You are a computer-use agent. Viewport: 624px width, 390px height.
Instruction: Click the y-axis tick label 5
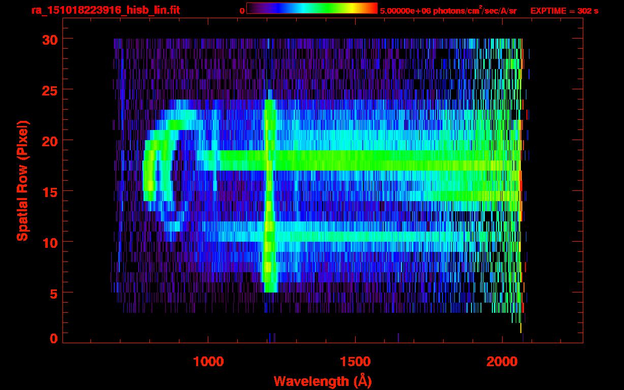click(x=53, y=293)
